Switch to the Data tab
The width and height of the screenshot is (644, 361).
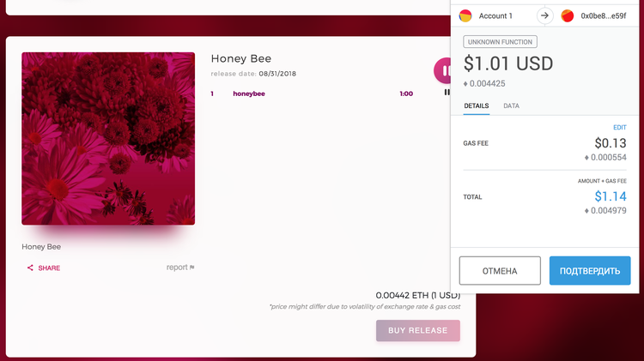click(x=511, y=106)
